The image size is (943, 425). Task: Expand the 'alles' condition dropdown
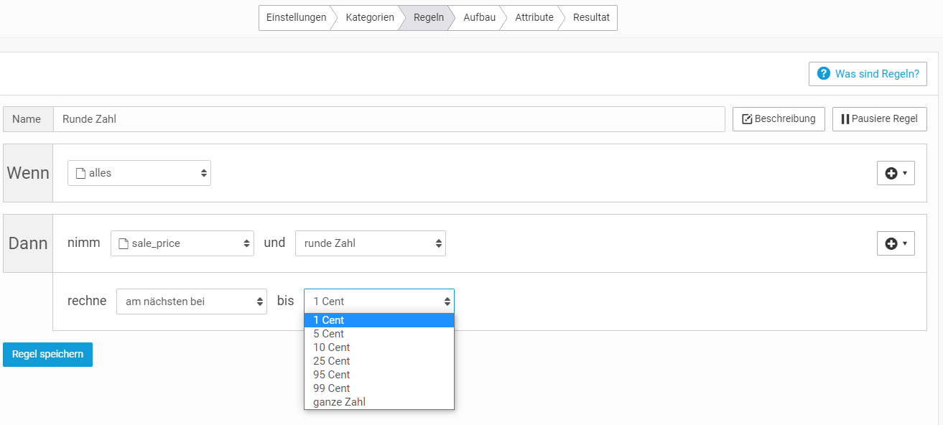(x=139, y=173)
